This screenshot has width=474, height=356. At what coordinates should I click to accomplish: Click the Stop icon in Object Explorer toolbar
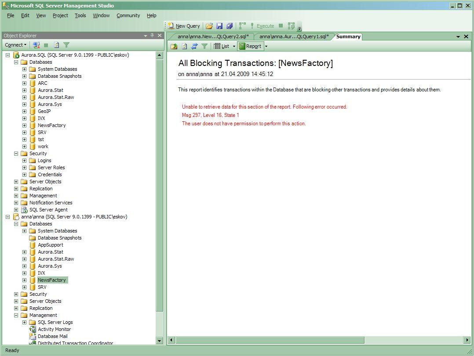[46, 45]
